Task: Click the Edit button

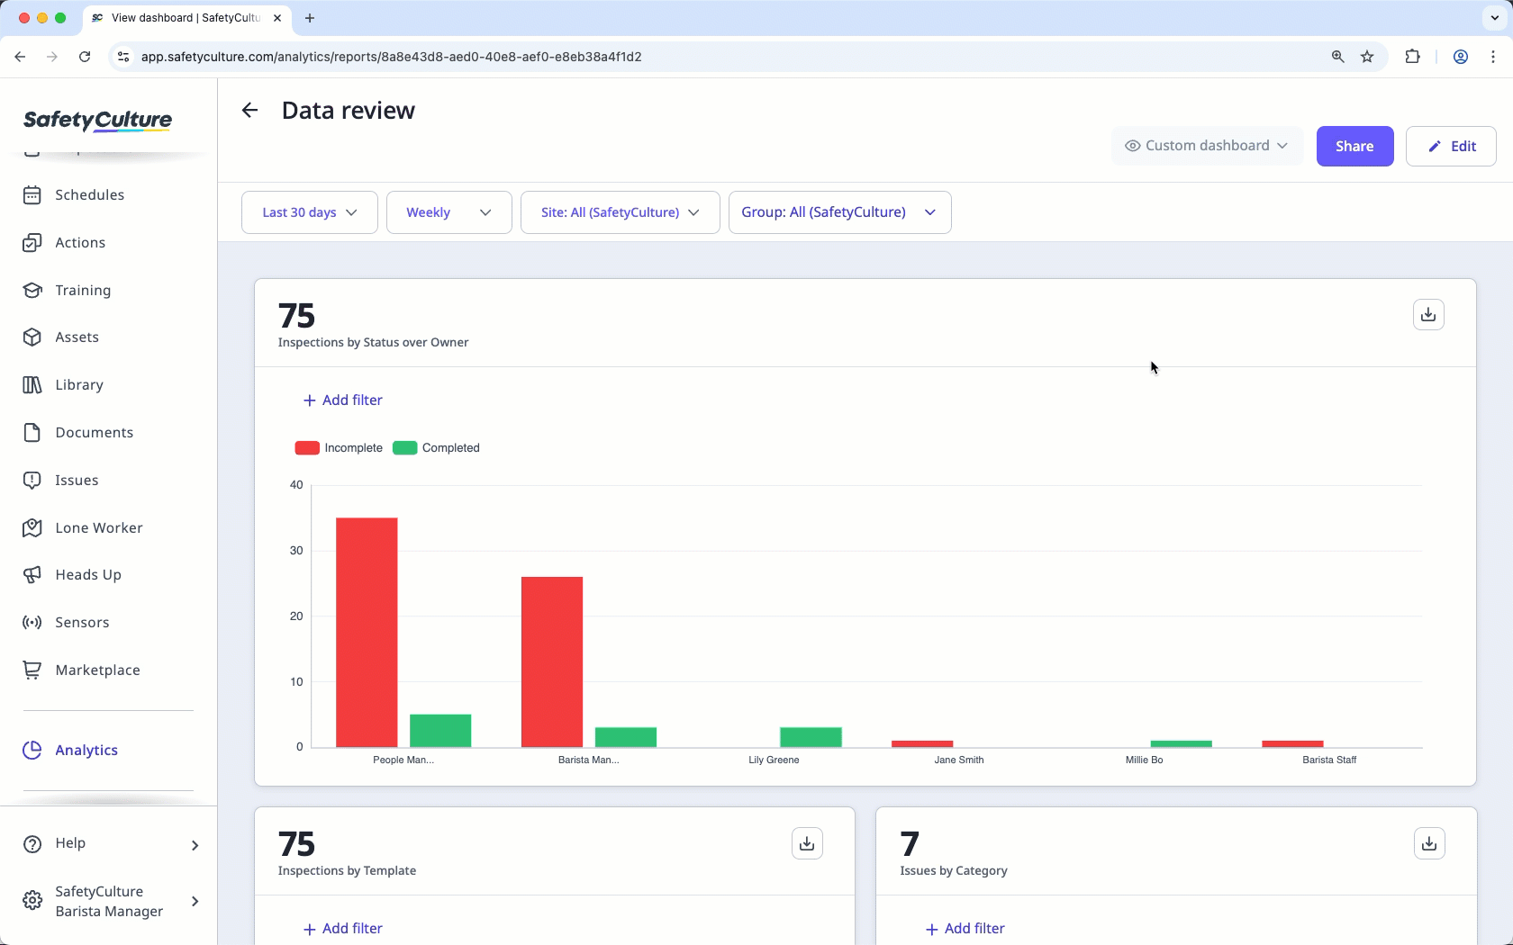Action: (x=1451, y=147)
